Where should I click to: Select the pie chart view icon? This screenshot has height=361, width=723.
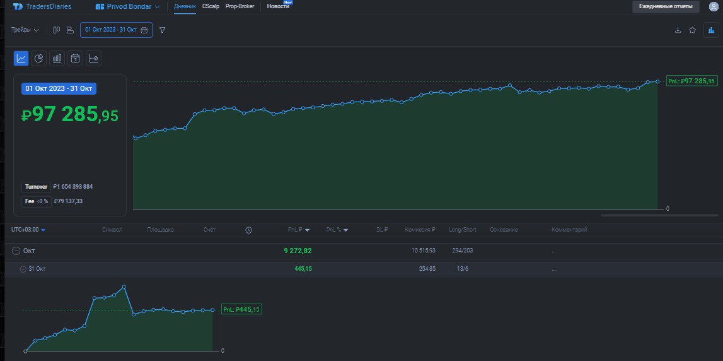(38, 58)
